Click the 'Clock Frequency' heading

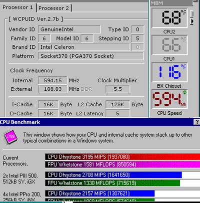31,71
